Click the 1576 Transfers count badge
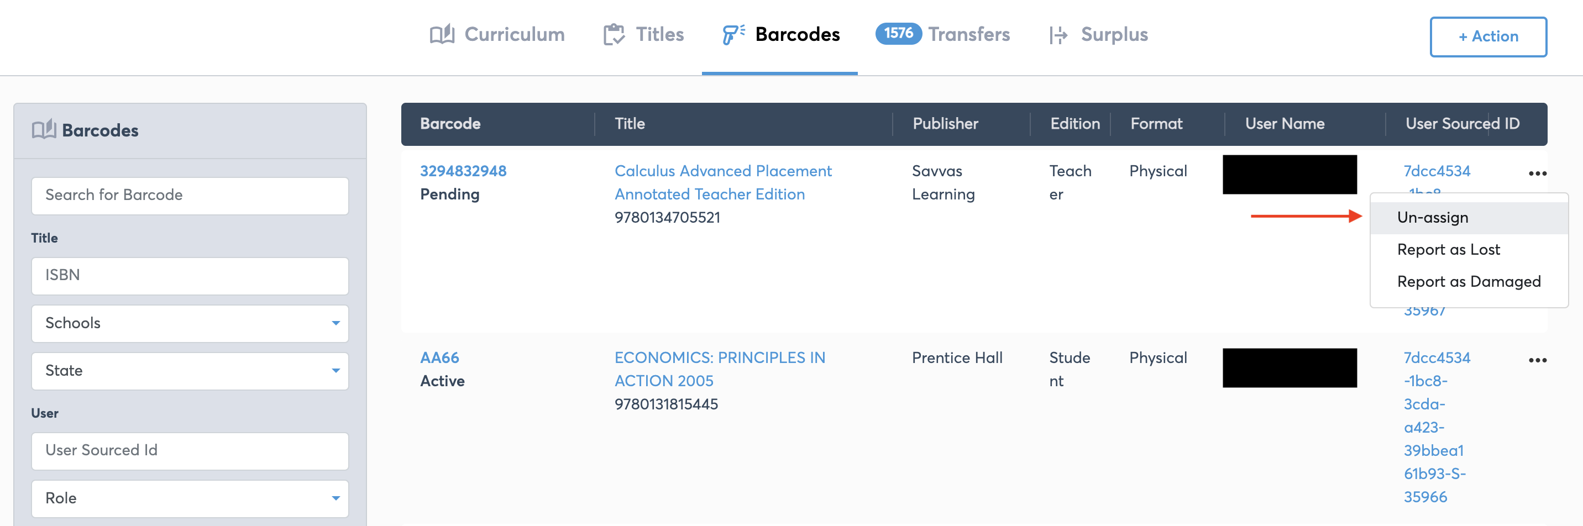Screen dimensions: 1583x526 898,33
